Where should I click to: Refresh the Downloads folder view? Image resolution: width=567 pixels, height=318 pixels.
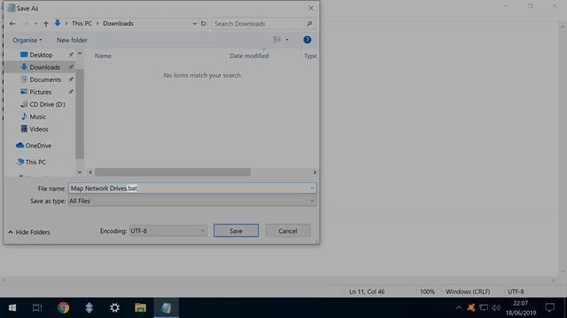[203, 24]
